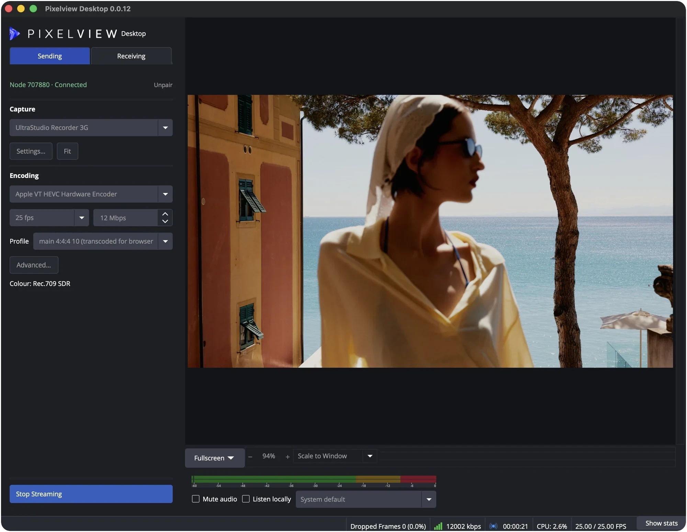
Task: Click the CPU: 2.6% status
Action: click(552, 526)
